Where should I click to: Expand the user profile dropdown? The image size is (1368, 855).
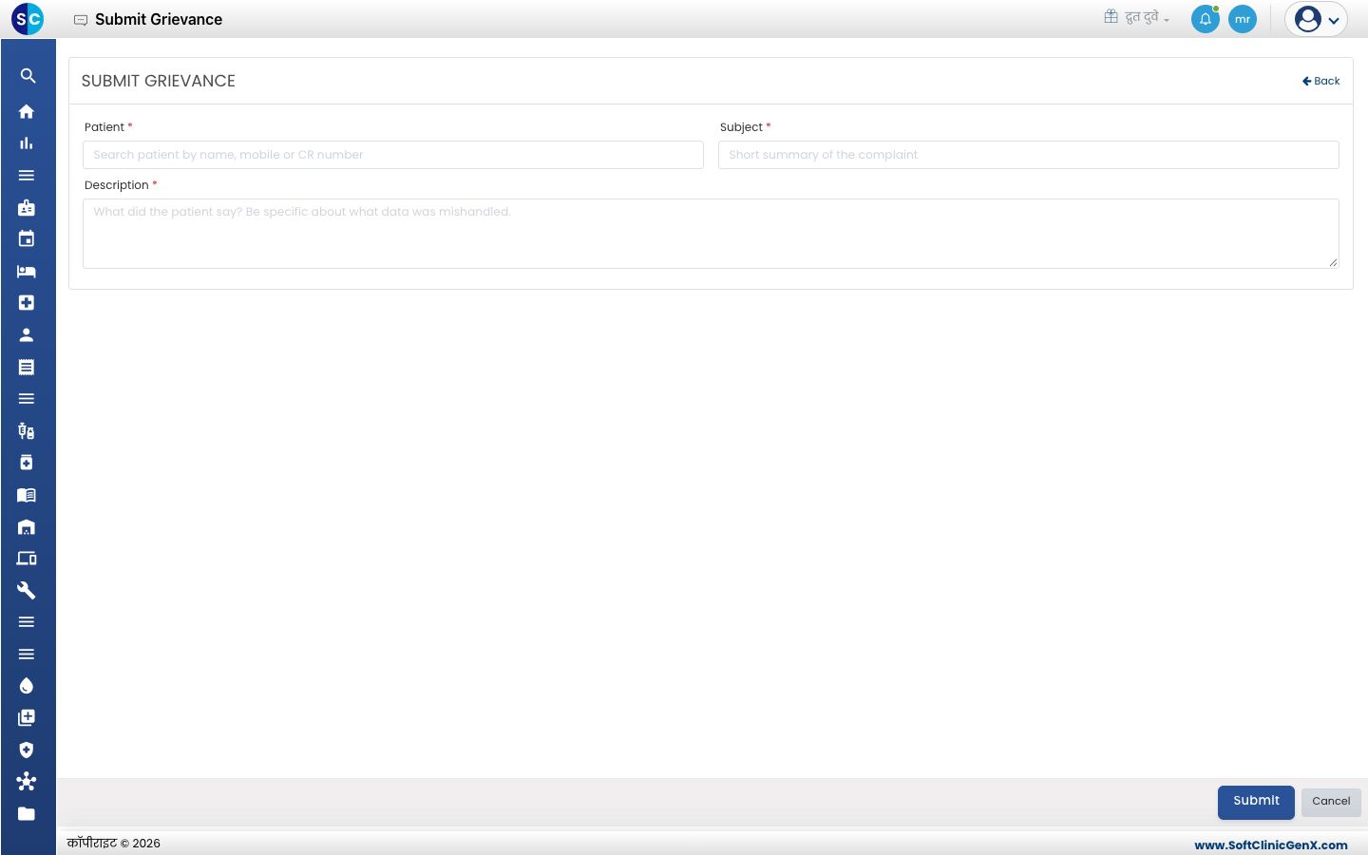(x=1316, y=19)
